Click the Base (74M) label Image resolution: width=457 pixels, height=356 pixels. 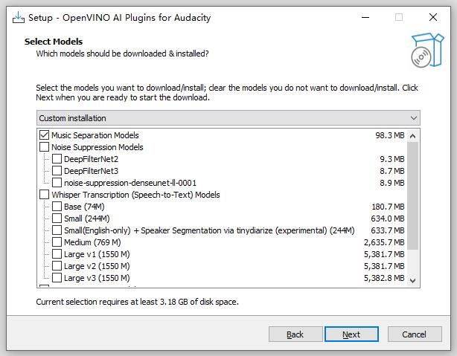[x=84, y=207]
